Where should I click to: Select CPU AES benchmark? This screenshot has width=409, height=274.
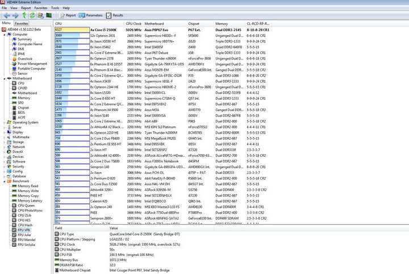pyautogui.click(x=24, y=220)
